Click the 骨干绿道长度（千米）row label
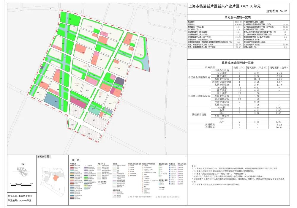The height and width of the screenshot is (208, 297). 252,40
